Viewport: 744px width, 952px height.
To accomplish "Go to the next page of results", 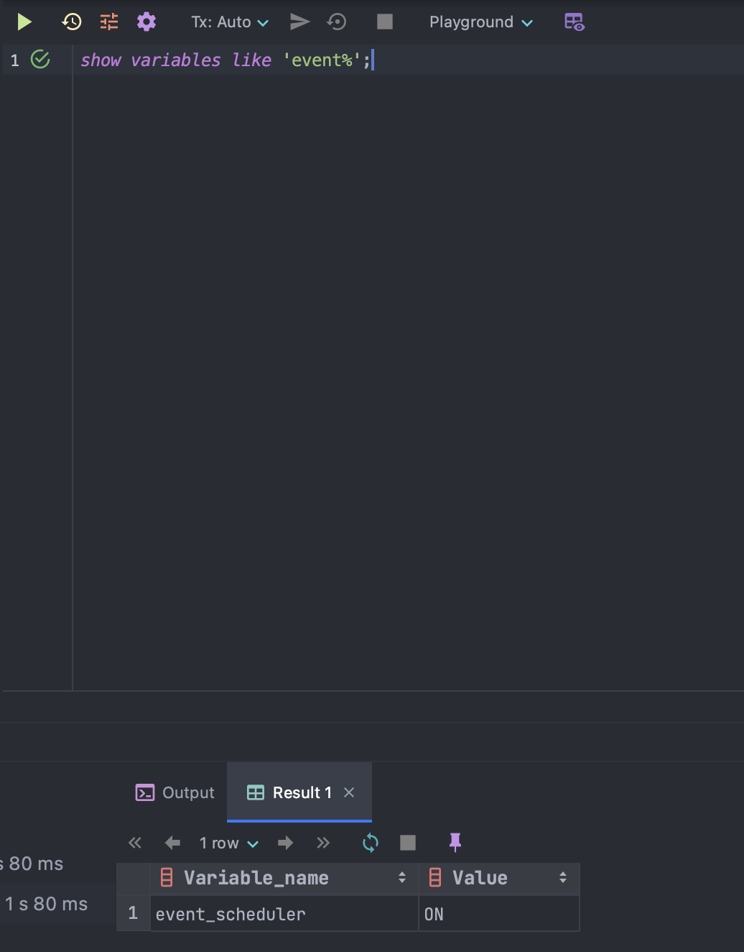I will point(285,843).
